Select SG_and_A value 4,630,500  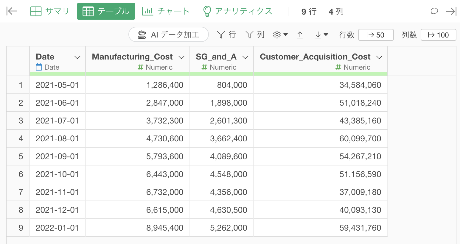(222, 210)
